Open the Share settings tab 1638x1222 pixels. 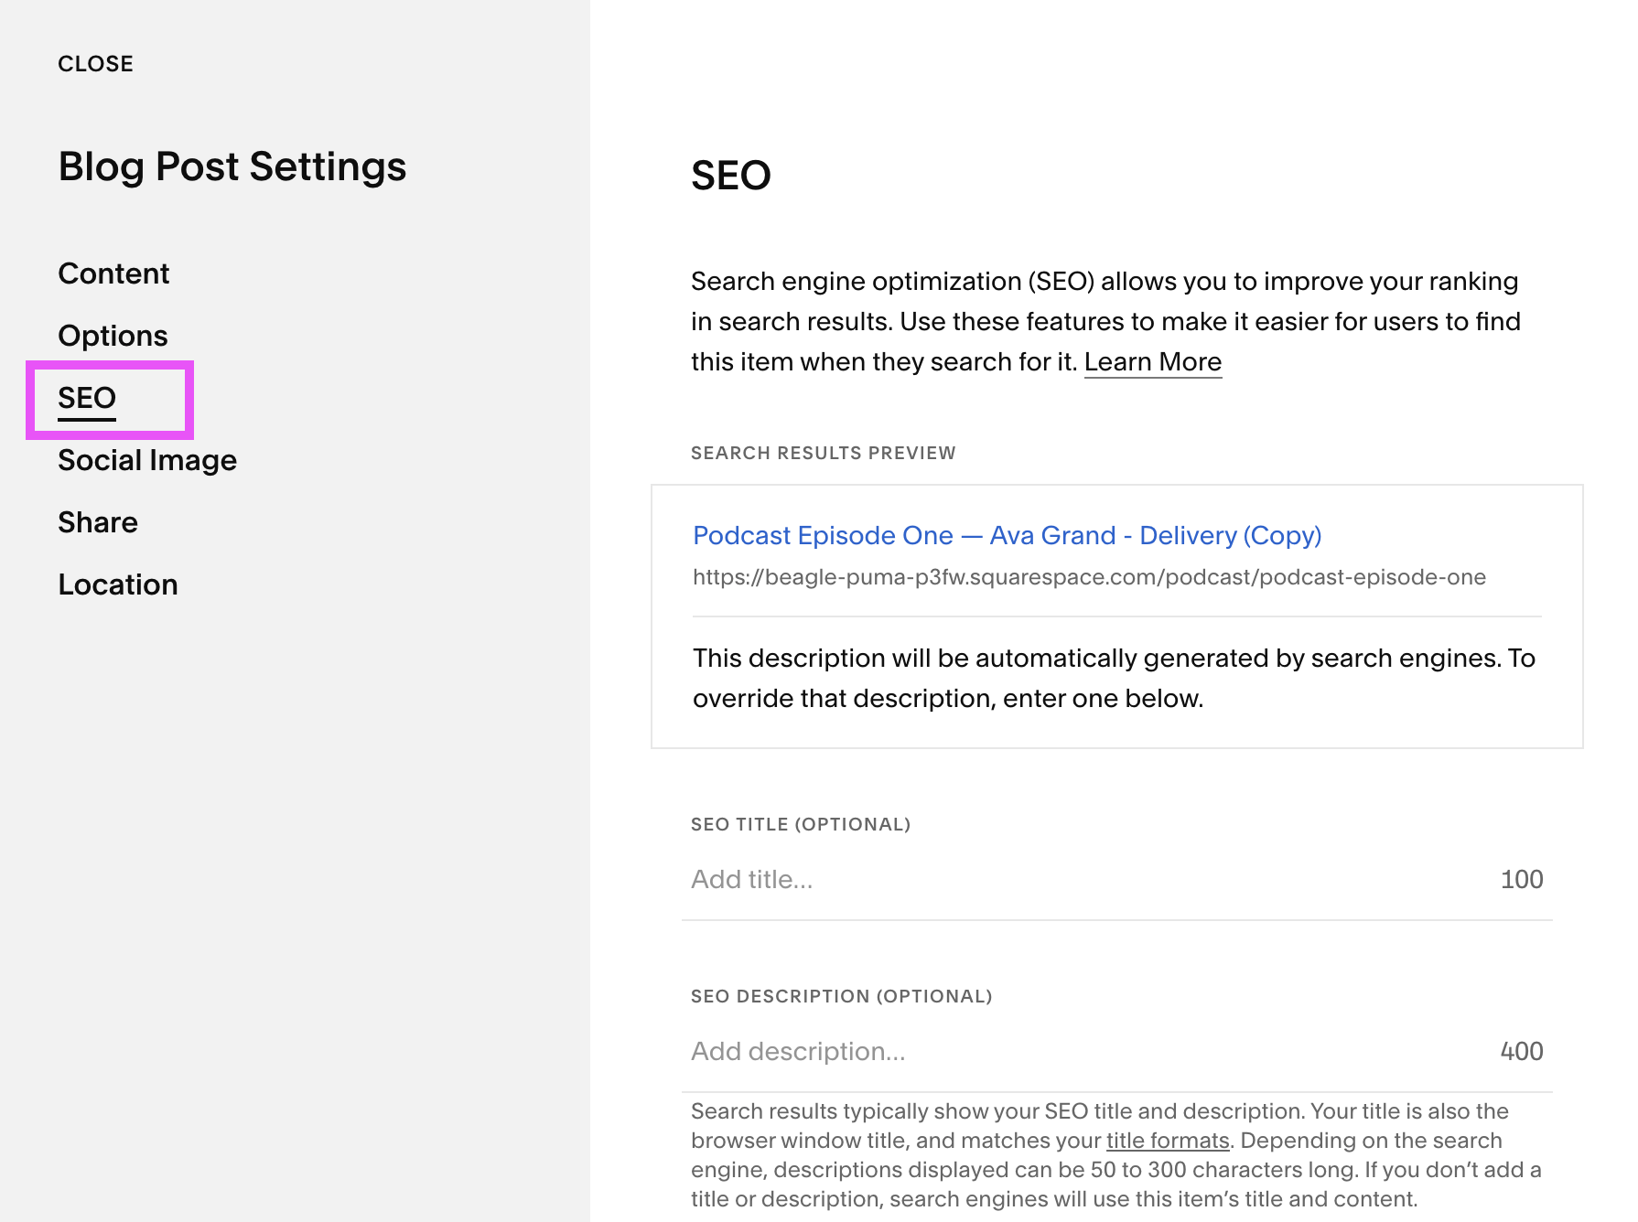tap(98, 522)
